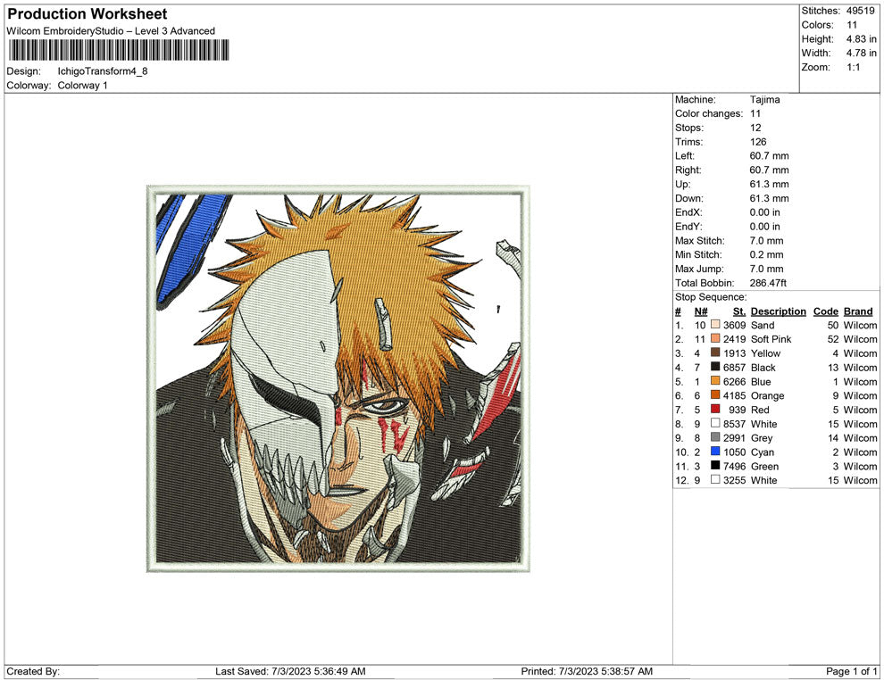Click the swatch in the Black 6857 row
The width and height of the screenshot is (884, 680).
click(715, 367)
